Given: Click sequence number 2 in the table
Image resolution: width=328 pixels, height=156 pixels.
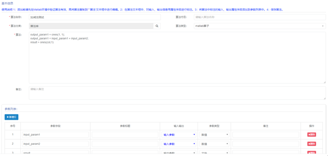Looking at the screenshot, I should pos(13,144).
